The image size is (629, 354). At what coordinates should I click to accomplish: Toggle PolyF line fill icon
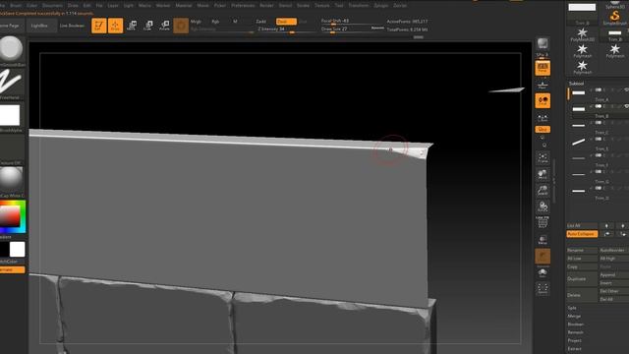tap(543, 222)
